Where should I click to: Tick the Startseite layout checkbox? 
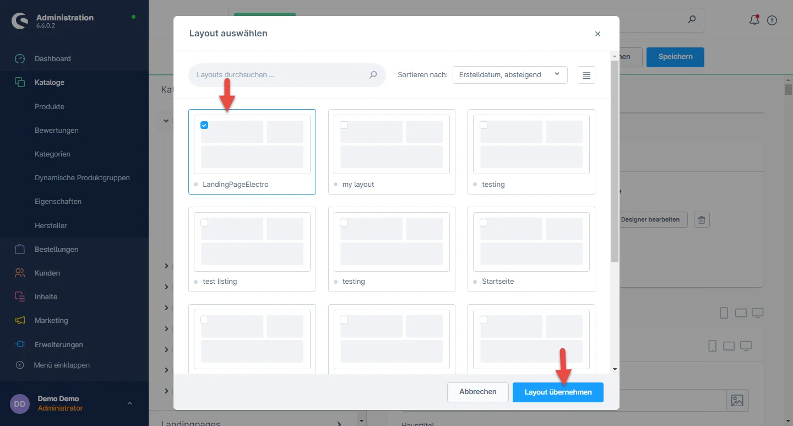click(484, 223)
